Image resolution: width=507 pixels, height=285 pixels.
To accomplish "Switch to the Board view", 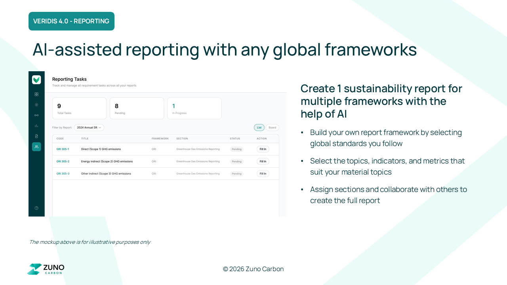I will click(x=273, y=127).
